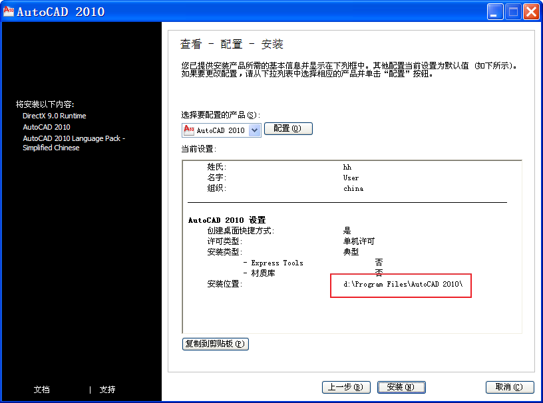The height and width of the screenshot is (403, 543).
Task: Click the 选择要配置的产品(S) label
Action: click(x=221, y=115)
